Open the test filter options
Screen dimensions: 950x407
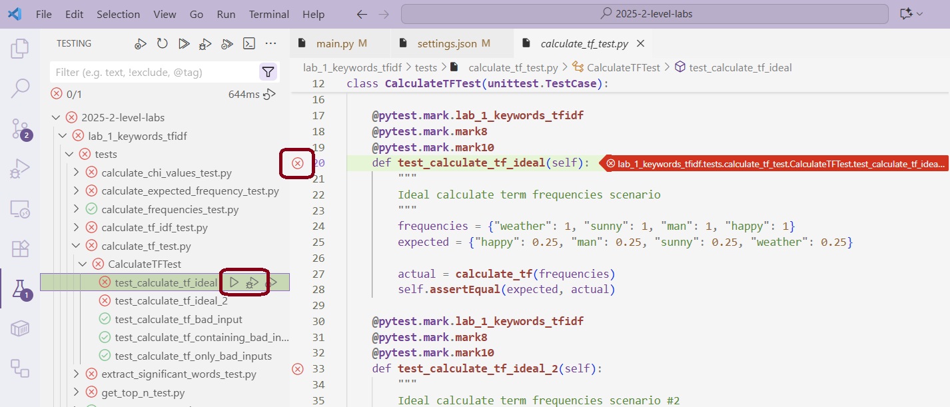[268, 72]
